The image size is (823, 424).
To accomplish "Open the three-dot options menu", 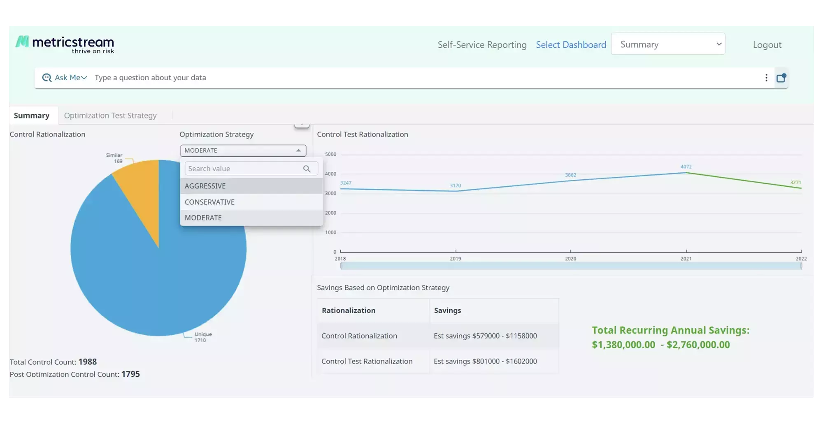I will pyautogui.click(x=766, y=77).
